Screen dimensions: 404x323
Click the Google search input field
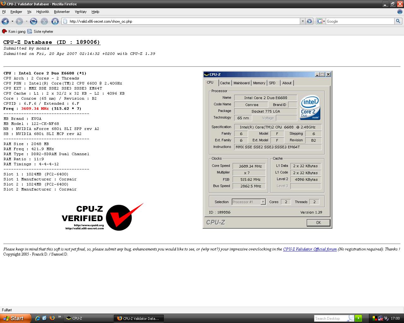360,21
